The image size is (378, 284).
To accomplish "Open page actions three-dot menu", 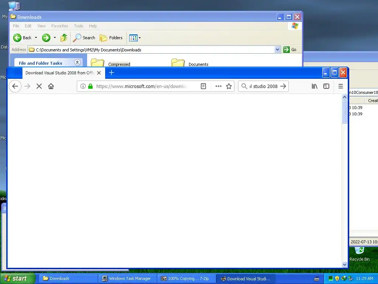I will 219,86.
